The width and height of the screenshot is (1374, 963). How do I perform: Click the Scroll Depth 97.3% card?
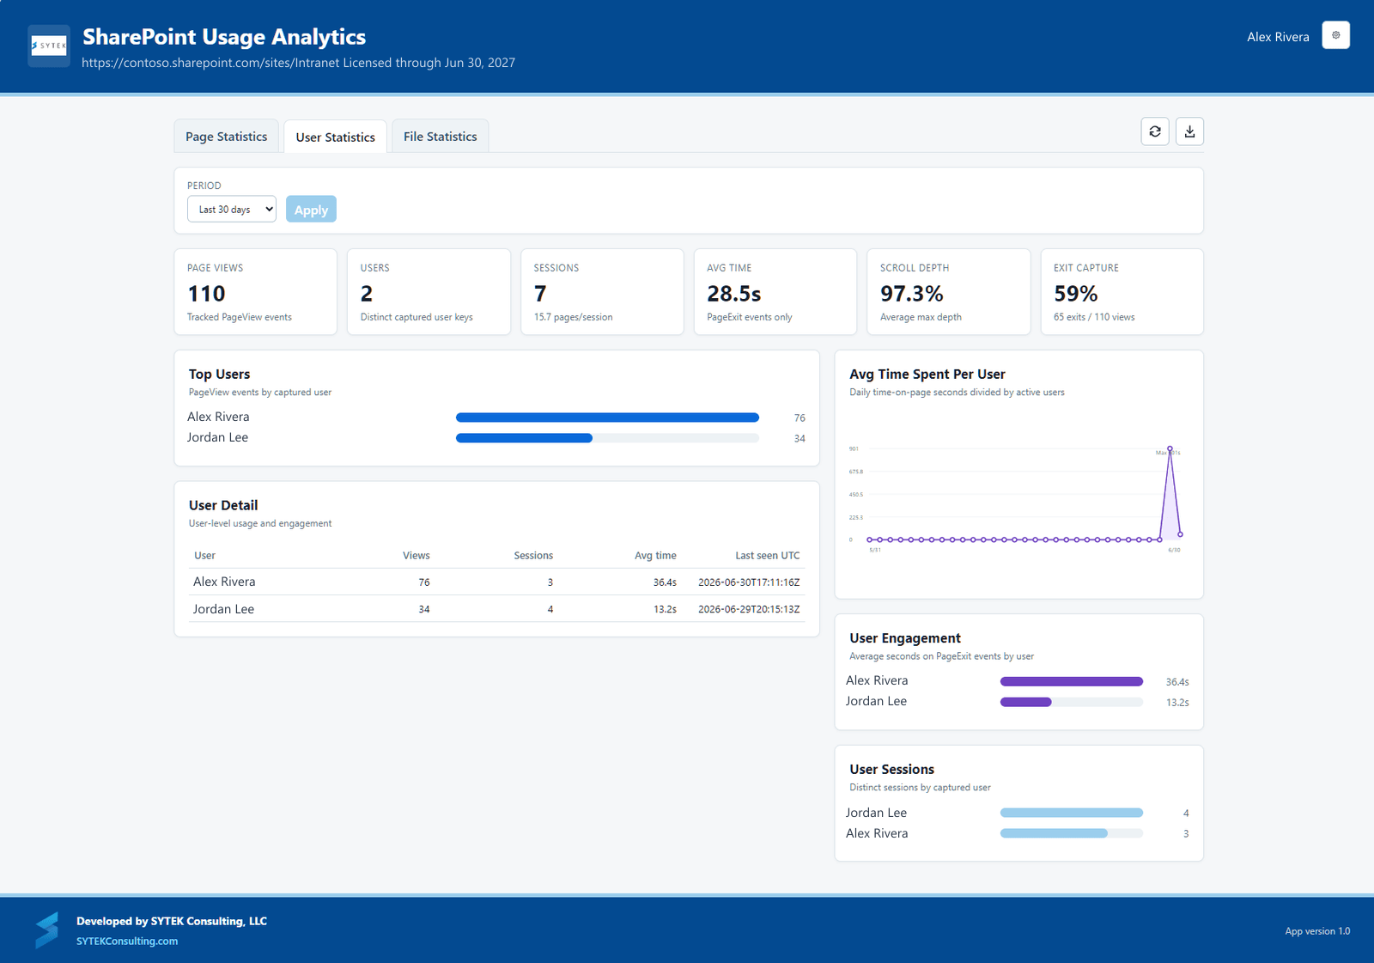949,292
